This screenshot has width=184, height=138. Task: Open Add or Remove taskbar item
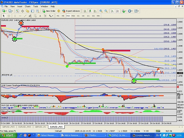coord(71,135)
